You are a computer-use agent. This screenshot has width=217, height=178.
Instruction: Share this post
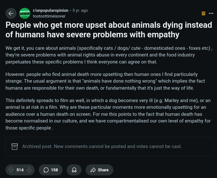point(100,170)
